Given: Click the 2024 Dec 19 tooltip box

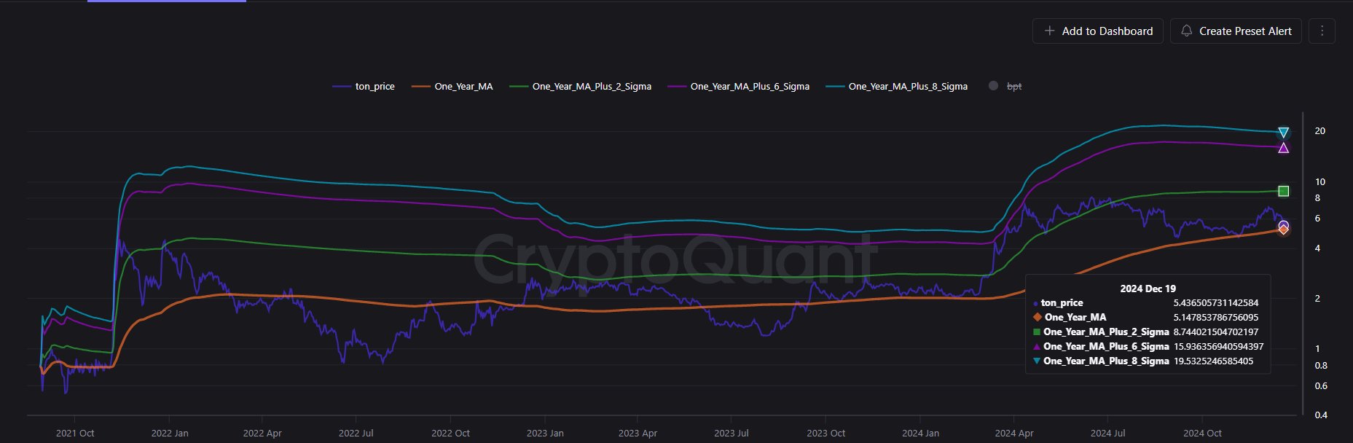Looking at the screenshot, I should [x=1148, y=324].
